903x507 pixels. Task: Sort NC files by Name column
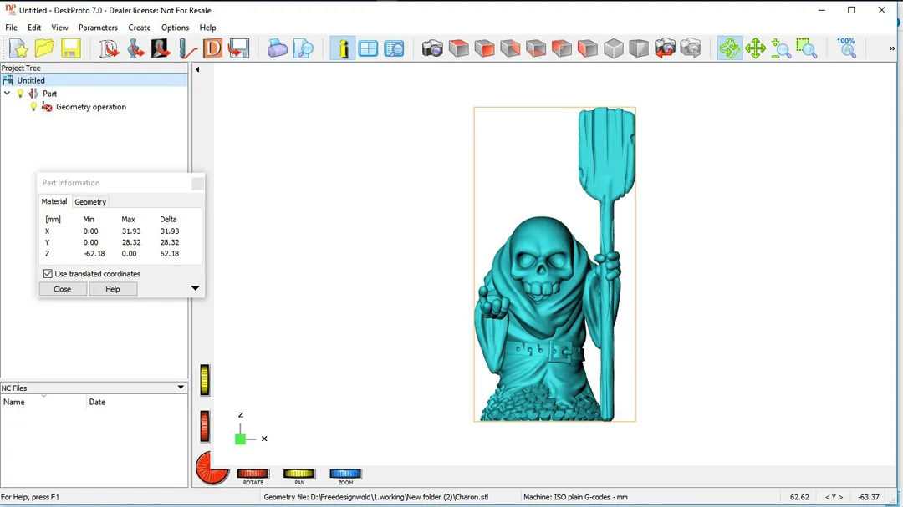(43, 402)
